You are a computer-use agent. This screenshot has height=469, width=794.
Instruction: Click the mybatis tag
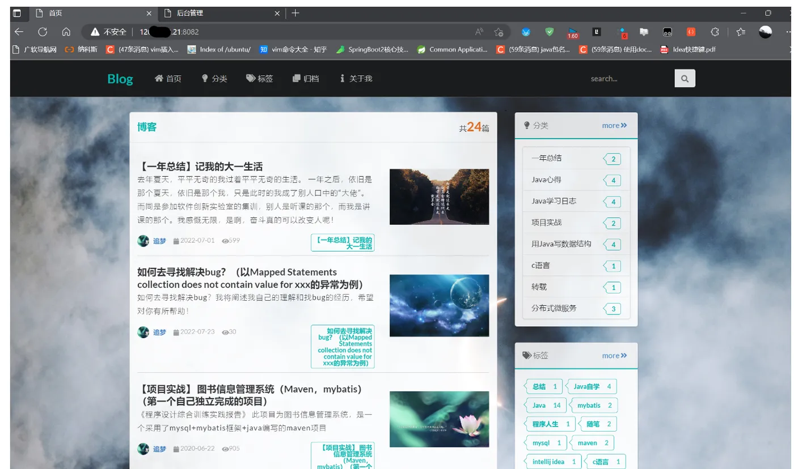point(594,406)
